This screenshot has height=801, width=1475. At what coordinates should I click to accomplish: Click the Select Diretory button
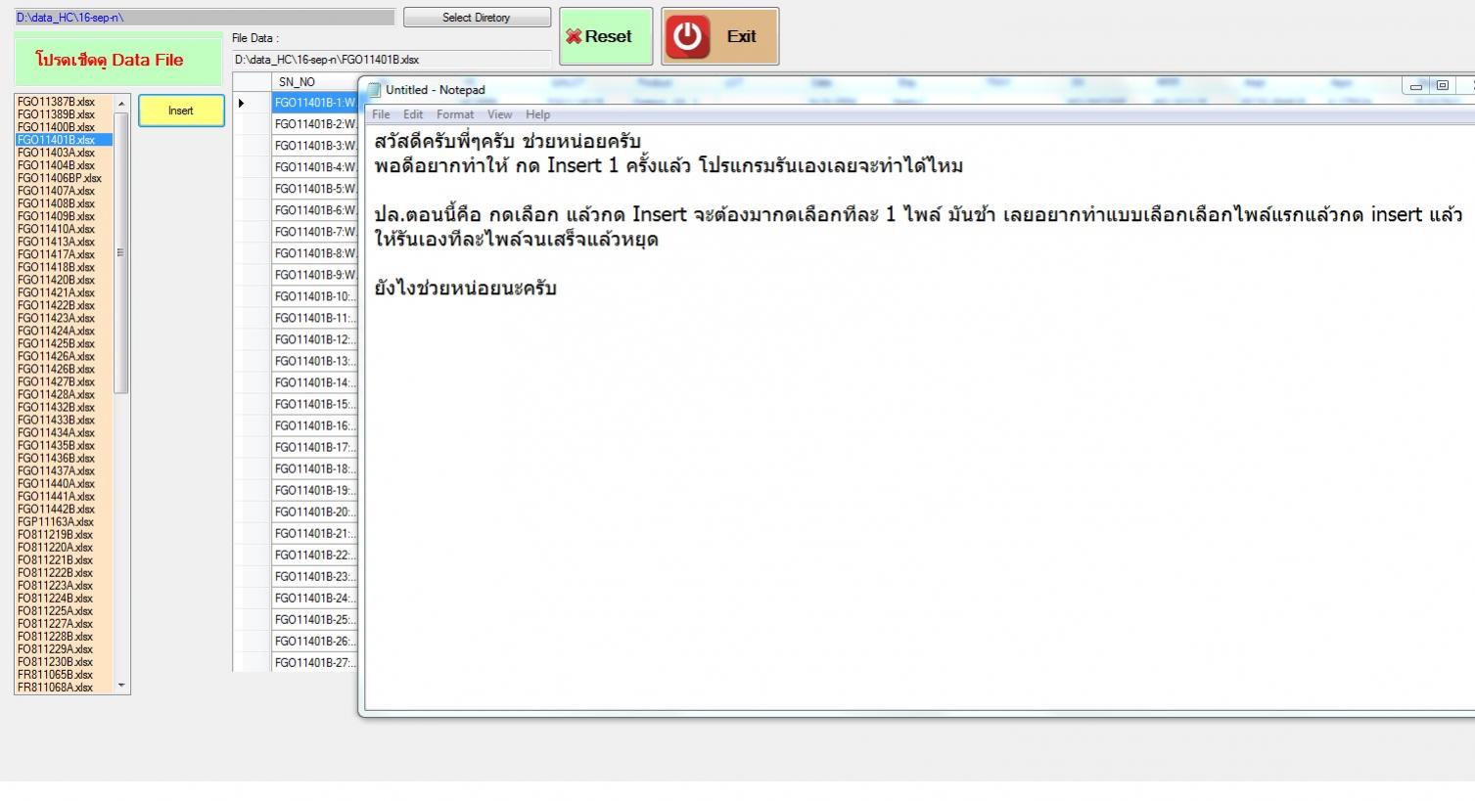[477, 18]
